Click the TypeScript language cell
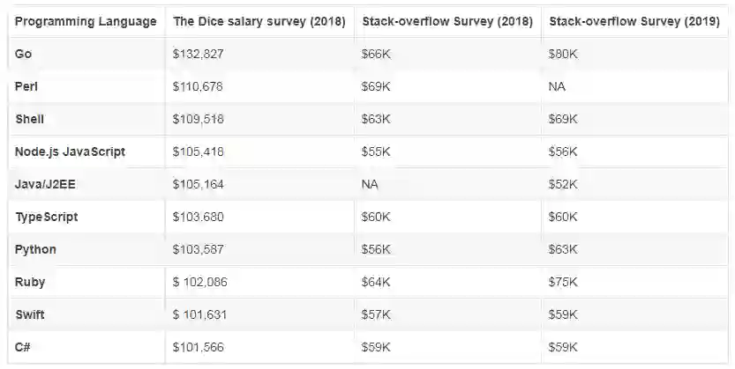735x369 pixels. 46,217
